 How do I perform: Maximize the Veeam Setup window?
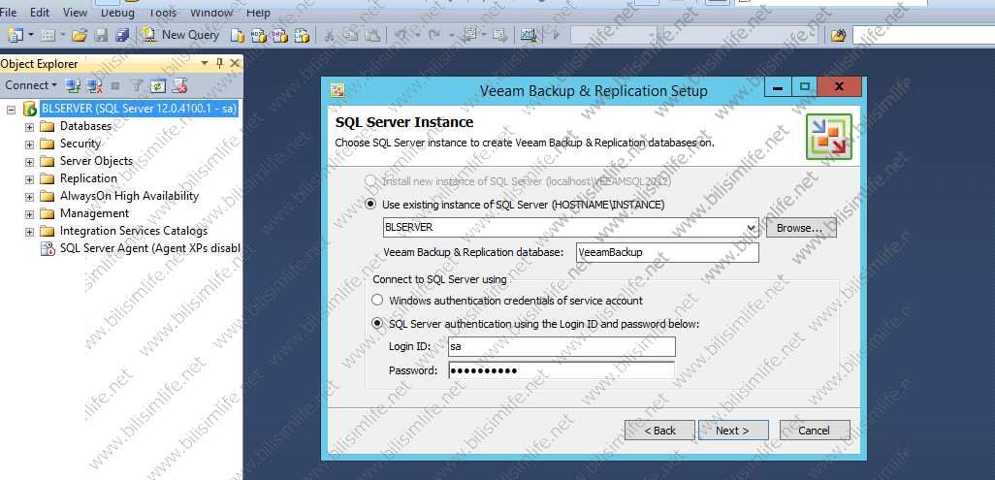[x=804, y=86]
